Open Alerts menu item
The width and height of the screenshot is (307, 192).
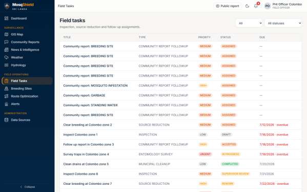27,104
